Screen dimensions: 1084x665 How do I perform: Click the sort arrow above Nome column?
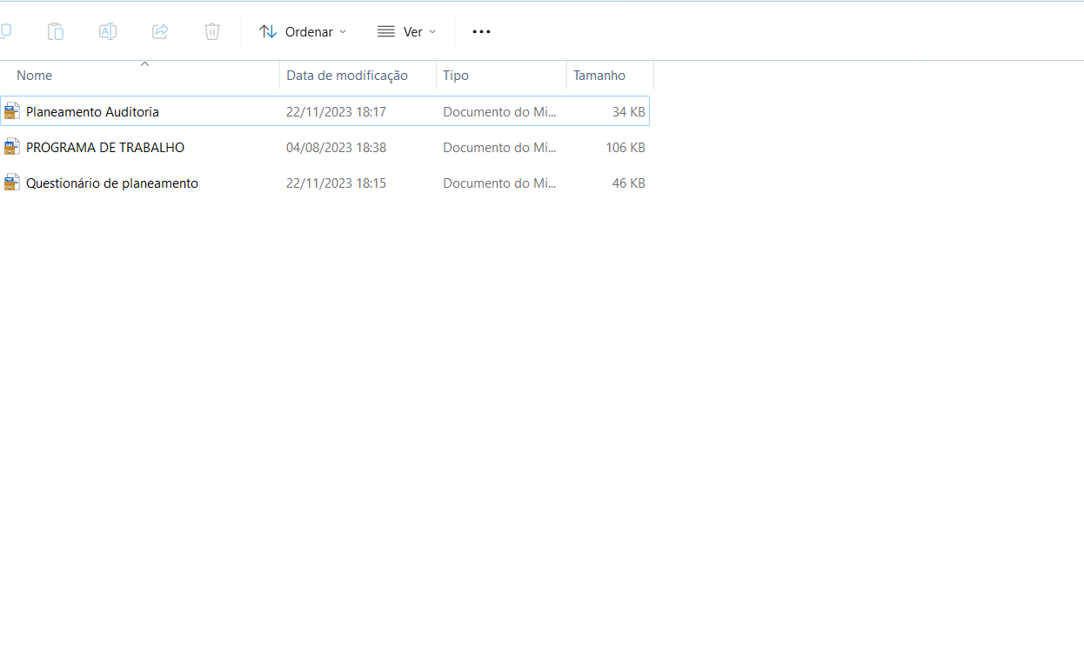145,63
